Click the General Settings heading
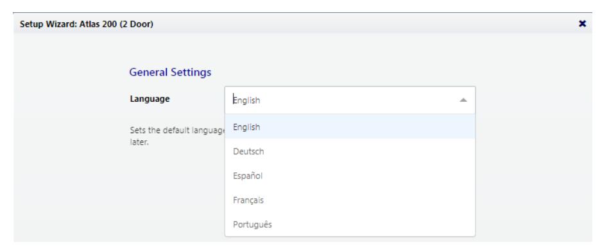The width and height of the screenshot is (600, 249). click(x=170, y=72)
